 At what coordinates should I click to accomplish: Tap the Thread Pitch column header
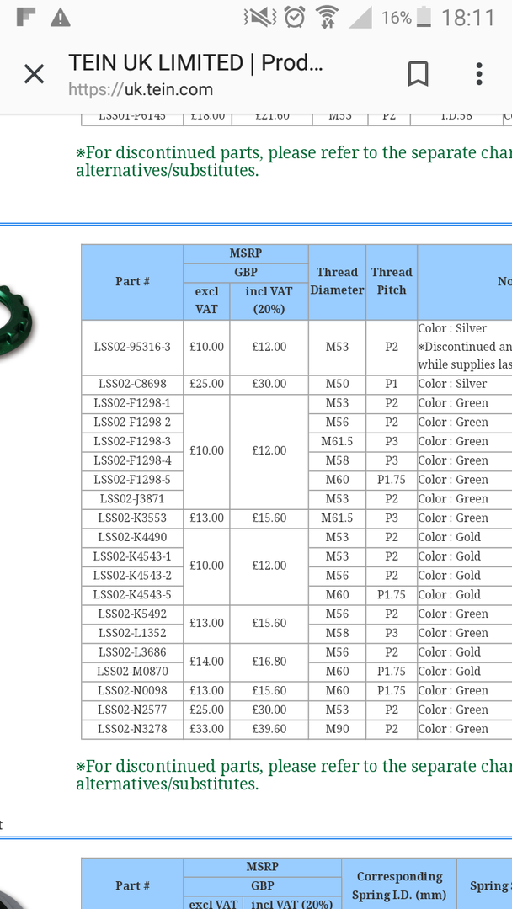[392, 281]
